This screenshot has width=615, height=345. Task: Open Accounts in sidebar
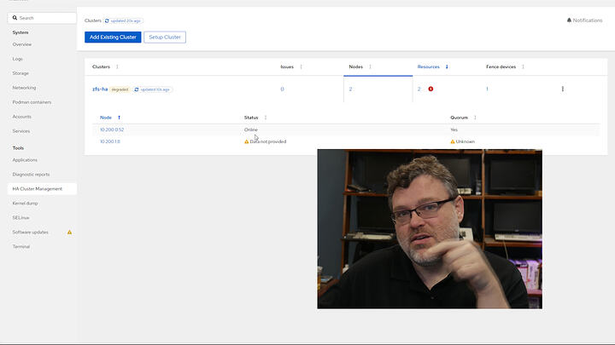tap(21, 117)
